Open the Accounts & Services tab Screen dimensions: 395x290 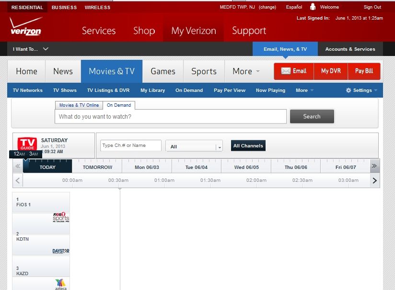point(350,49)
